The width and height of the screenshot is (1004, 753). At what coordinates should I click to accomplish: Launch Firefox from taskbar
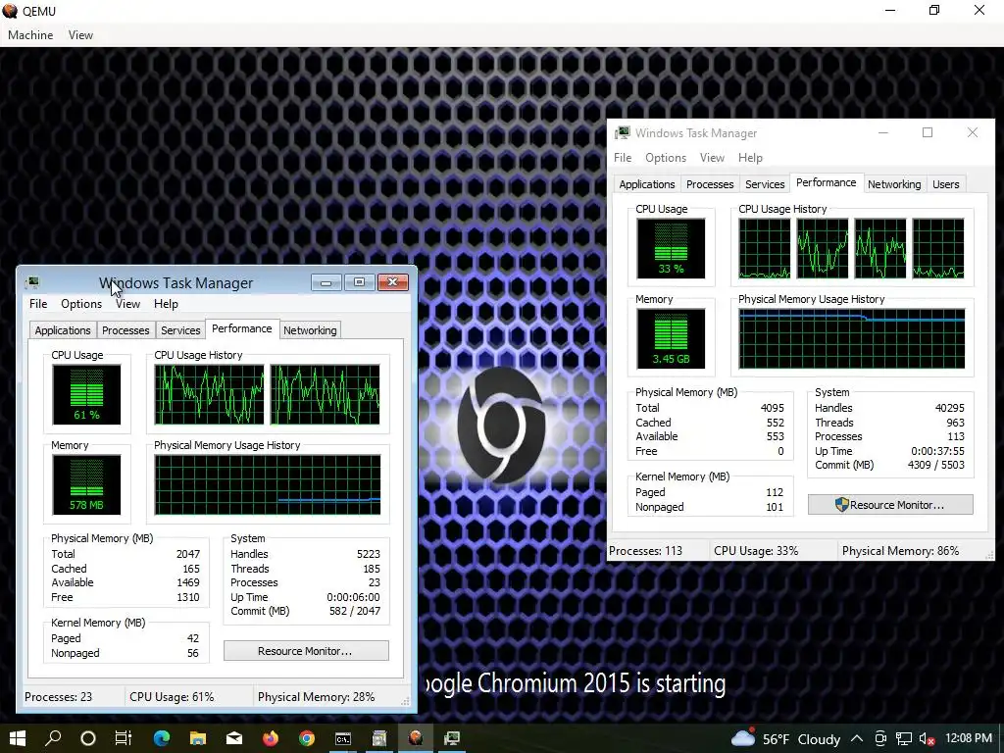(x=271, y=738)
